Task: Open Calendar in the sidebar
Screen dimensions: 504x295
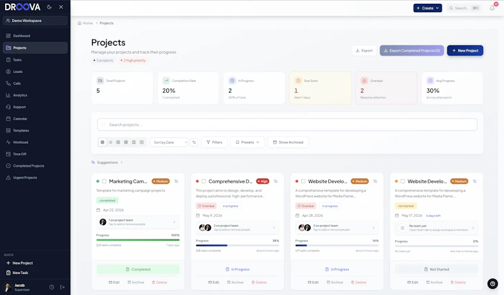Action: [35, 119]
